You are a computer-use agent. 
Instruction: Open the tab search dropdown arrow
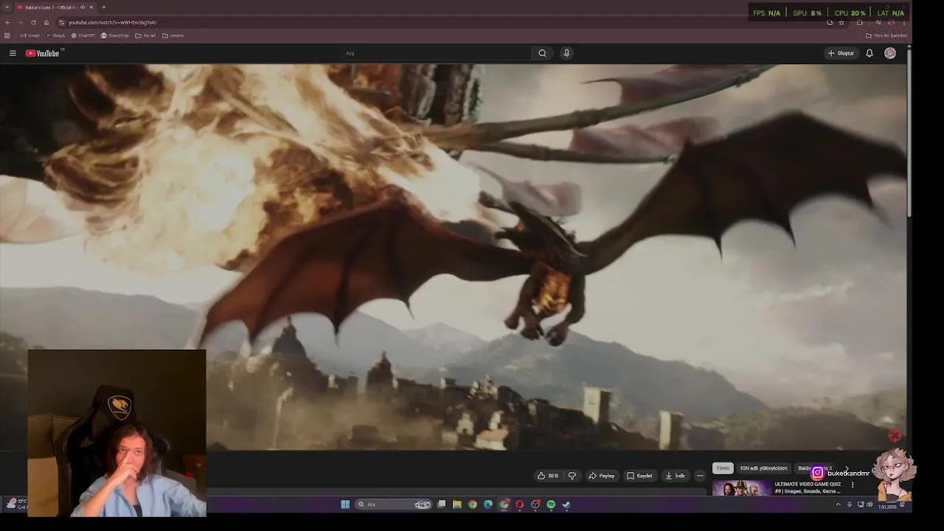coord(7,7)
